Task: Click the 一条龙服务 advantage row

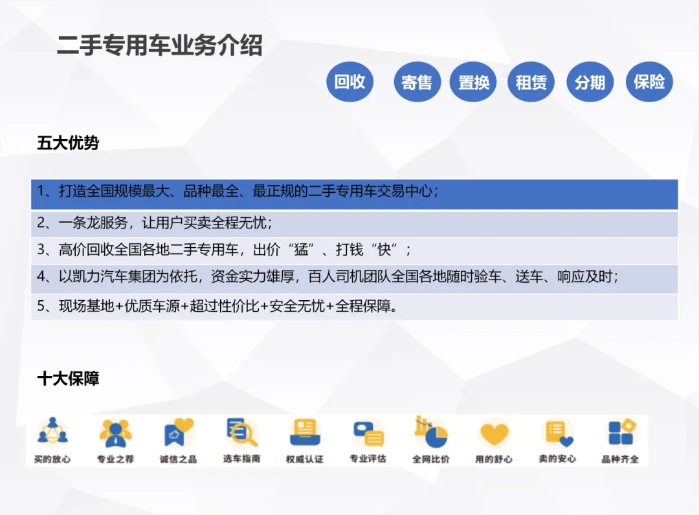Action: 354,223
